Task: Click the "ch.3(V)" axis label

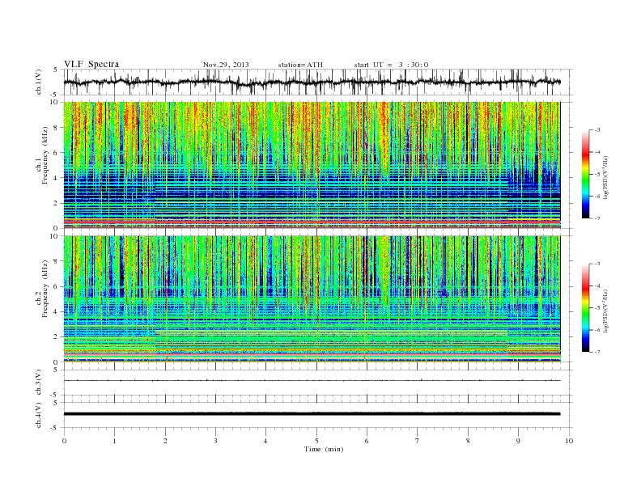Action: 39,383
